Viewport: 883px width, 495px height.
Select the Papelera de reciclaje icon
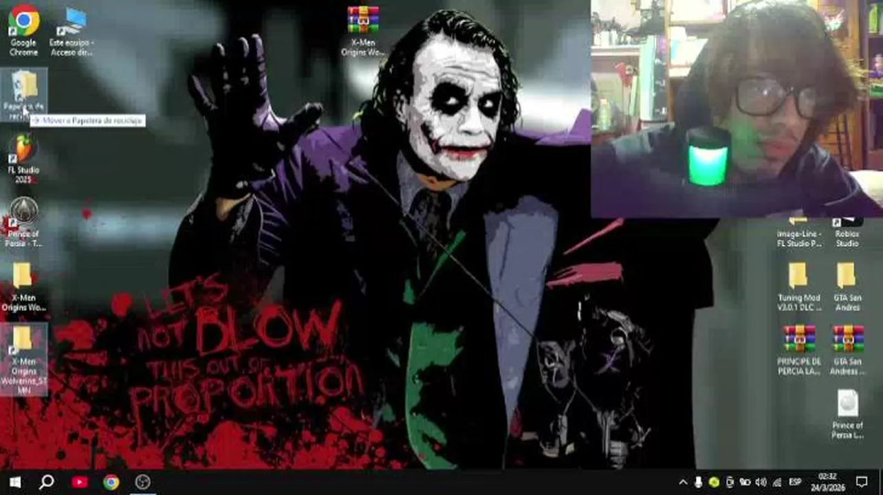[x=24, y=95]
